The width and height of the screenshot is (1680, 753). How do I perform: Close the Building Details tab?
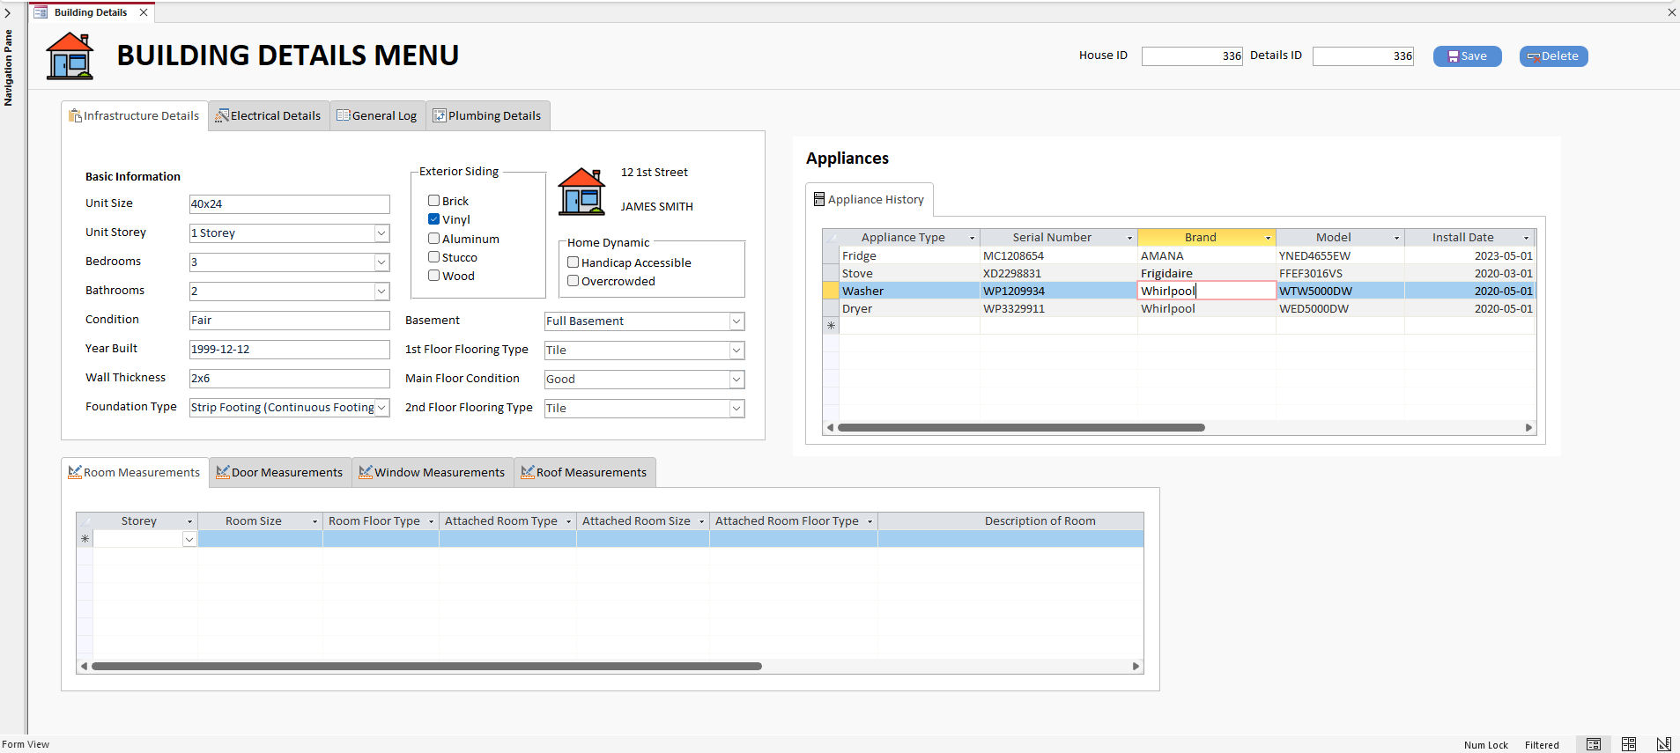tap(144, 12)
